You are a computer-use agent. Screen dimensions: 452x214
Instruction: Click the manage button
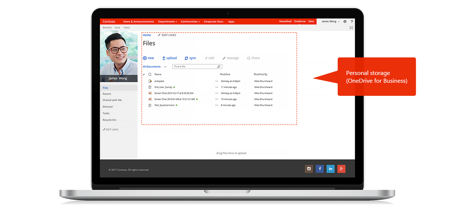pyautogui.click(x=230, y=58)
